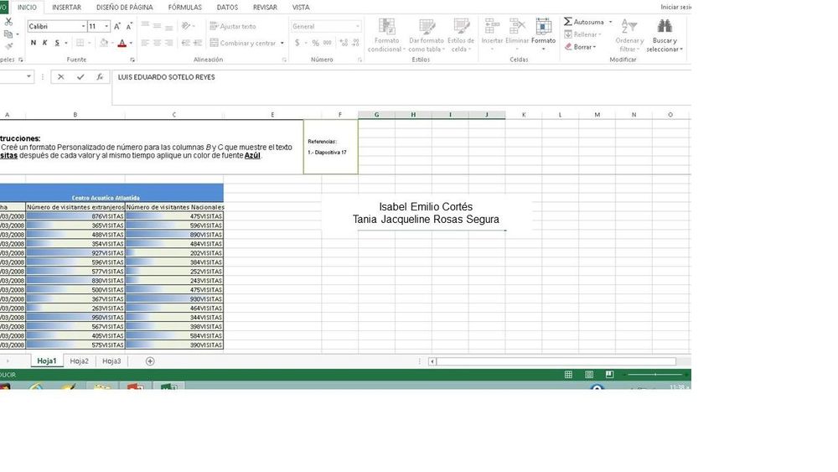Click the increase font size icon
The height and width of the screenshot is (472, 838).
click(x=117, y=26)
